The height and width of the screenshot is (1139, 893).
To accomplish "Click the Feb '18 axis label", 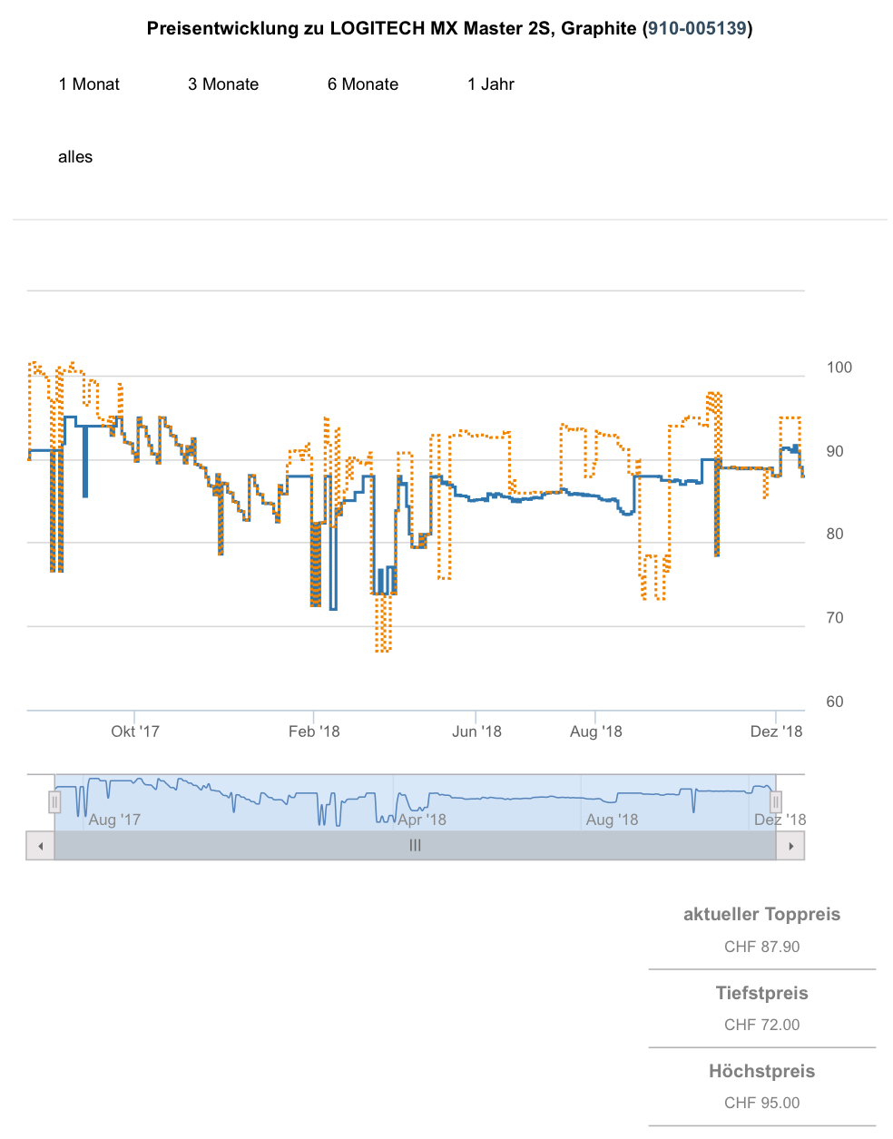I will point(314,732).
